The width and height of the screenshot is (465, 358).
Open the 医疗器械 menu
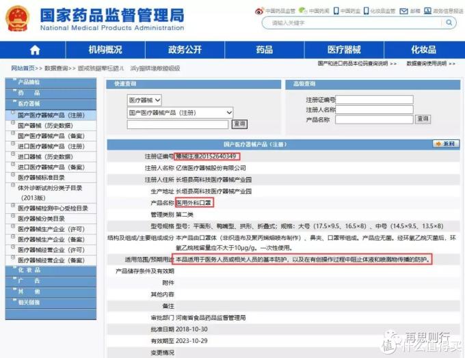click(x=344, y=50)
